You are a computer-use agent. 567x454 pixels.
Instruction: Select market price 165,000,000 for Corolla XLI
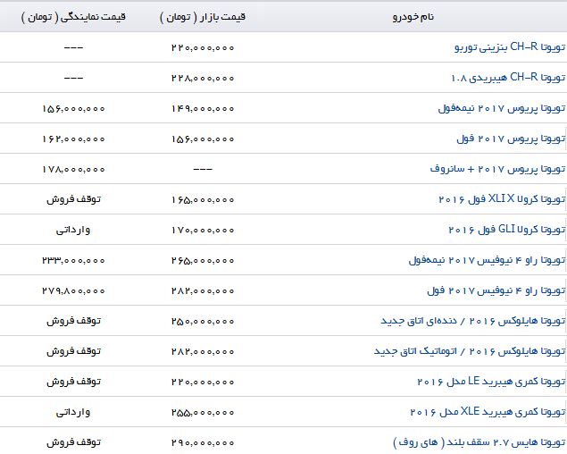click(x=203, y=200)
